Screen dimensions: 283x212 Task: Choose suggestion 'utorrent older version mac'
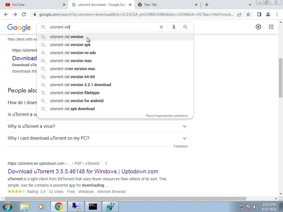tap(115, 69)
